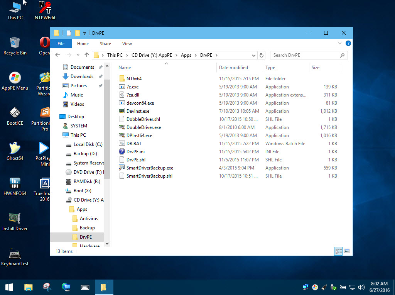Viewport: 395px width, 295px height.
Task: Switch to details view layout
Action: [x=338, y=251]
